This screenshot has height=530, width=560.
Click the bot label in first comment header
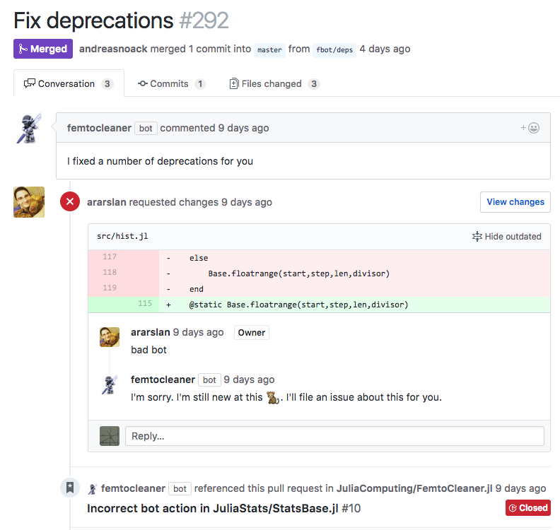coord(146,128)
